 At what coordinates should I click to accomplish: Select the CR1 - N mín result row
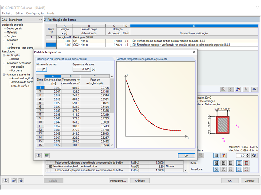[x=152, y=41]
